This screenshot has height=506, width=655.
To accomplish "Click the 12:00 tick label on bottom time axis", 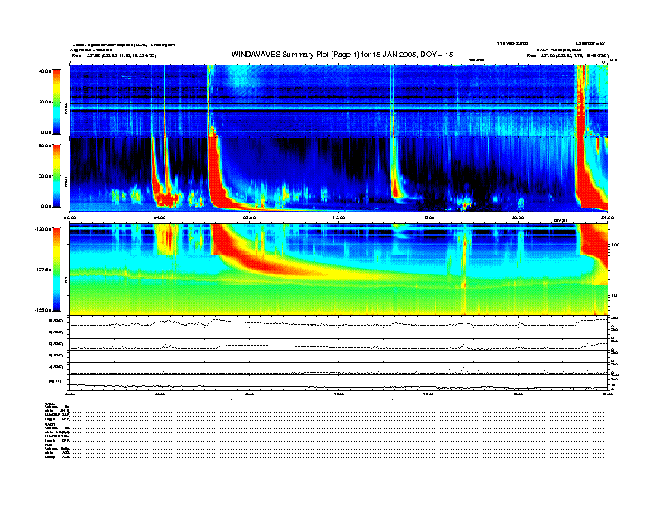I will [339, 394].
